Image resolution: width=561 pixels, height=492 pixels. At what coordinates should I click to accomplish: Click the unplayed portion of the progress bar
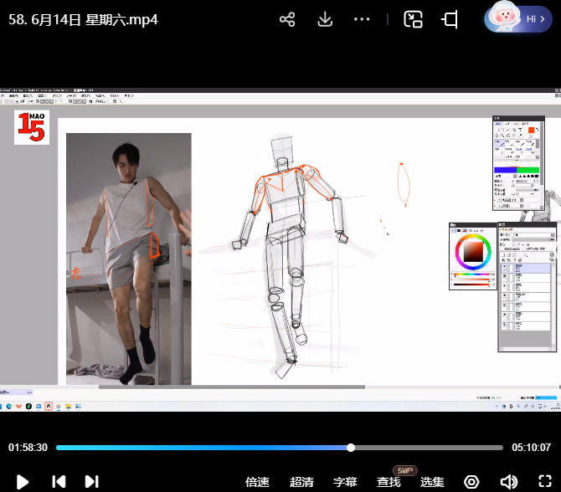coord(427,448)
